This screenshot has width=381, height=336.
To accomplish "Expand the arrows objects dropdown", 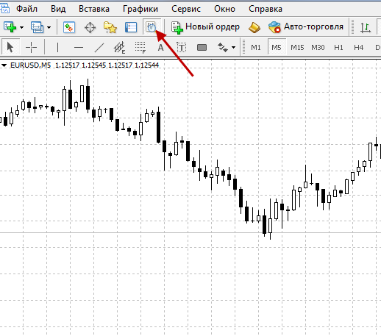I will pyautogui.click(x=233, y=47).
